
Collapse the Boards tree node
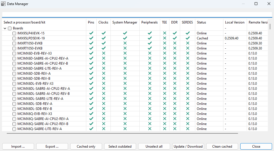point(5,28)
